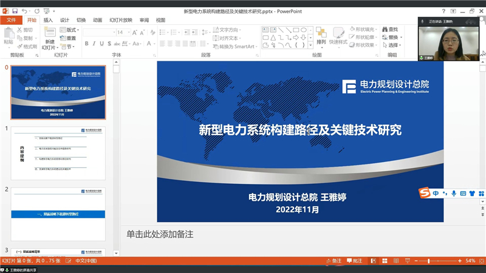Select slide 1 thumbnail (内容提纲)

(x=58, y=153)
